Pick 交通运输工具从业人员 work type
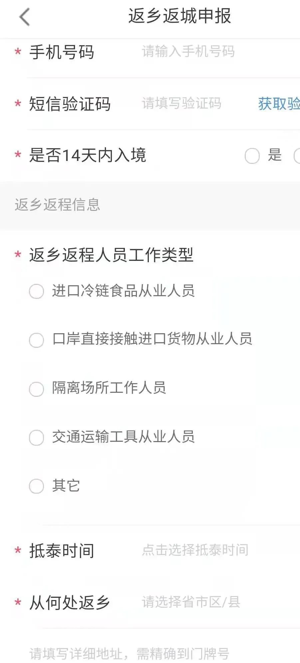 click(x=37, y=437)
